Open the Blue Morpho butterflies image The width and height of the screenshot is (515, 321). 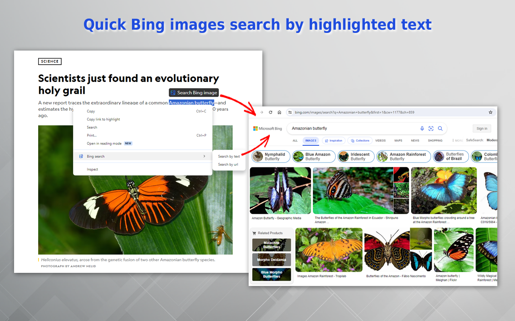444,191
